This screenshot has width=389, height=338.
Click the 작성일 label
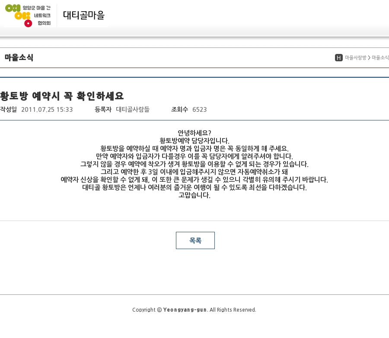(8, 110)
